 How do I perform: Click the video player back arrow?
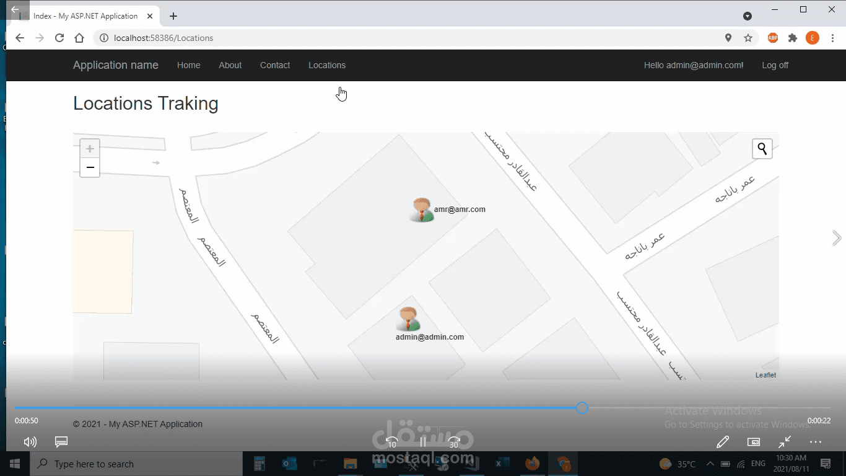click(x=15, y=9)
